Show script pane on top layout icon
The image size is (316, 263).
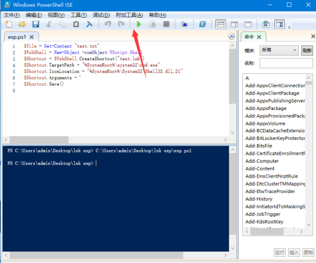tap(221, 24)
